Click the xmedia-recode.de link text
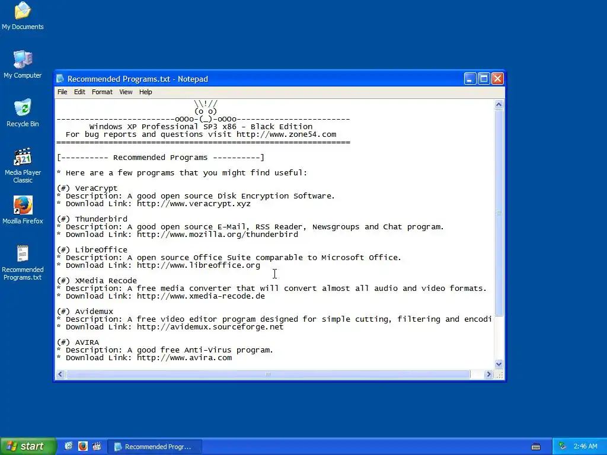Image resolution: width=607 pixels, height=455 pixels. [x=201, y=296]
